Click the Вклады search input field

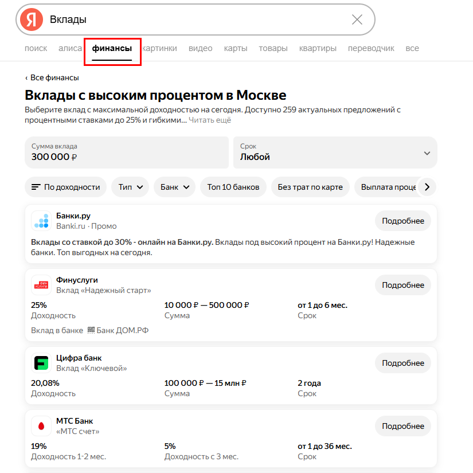click(196, 19)
